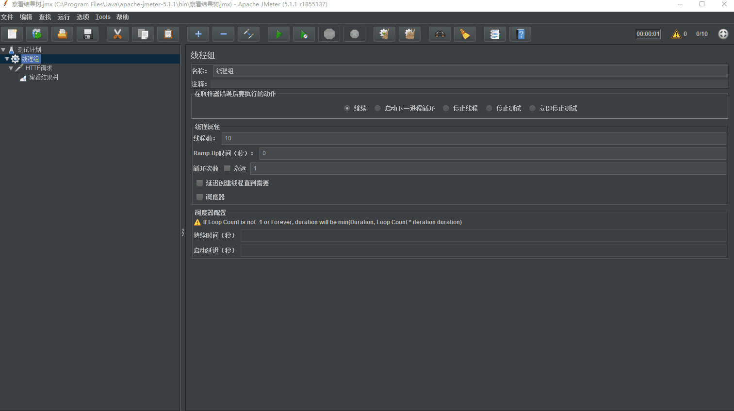Enable the 永远 loop checkbox
Image resolution: width=734 pixels, height=411 pixels.
(x=227, y=168)
